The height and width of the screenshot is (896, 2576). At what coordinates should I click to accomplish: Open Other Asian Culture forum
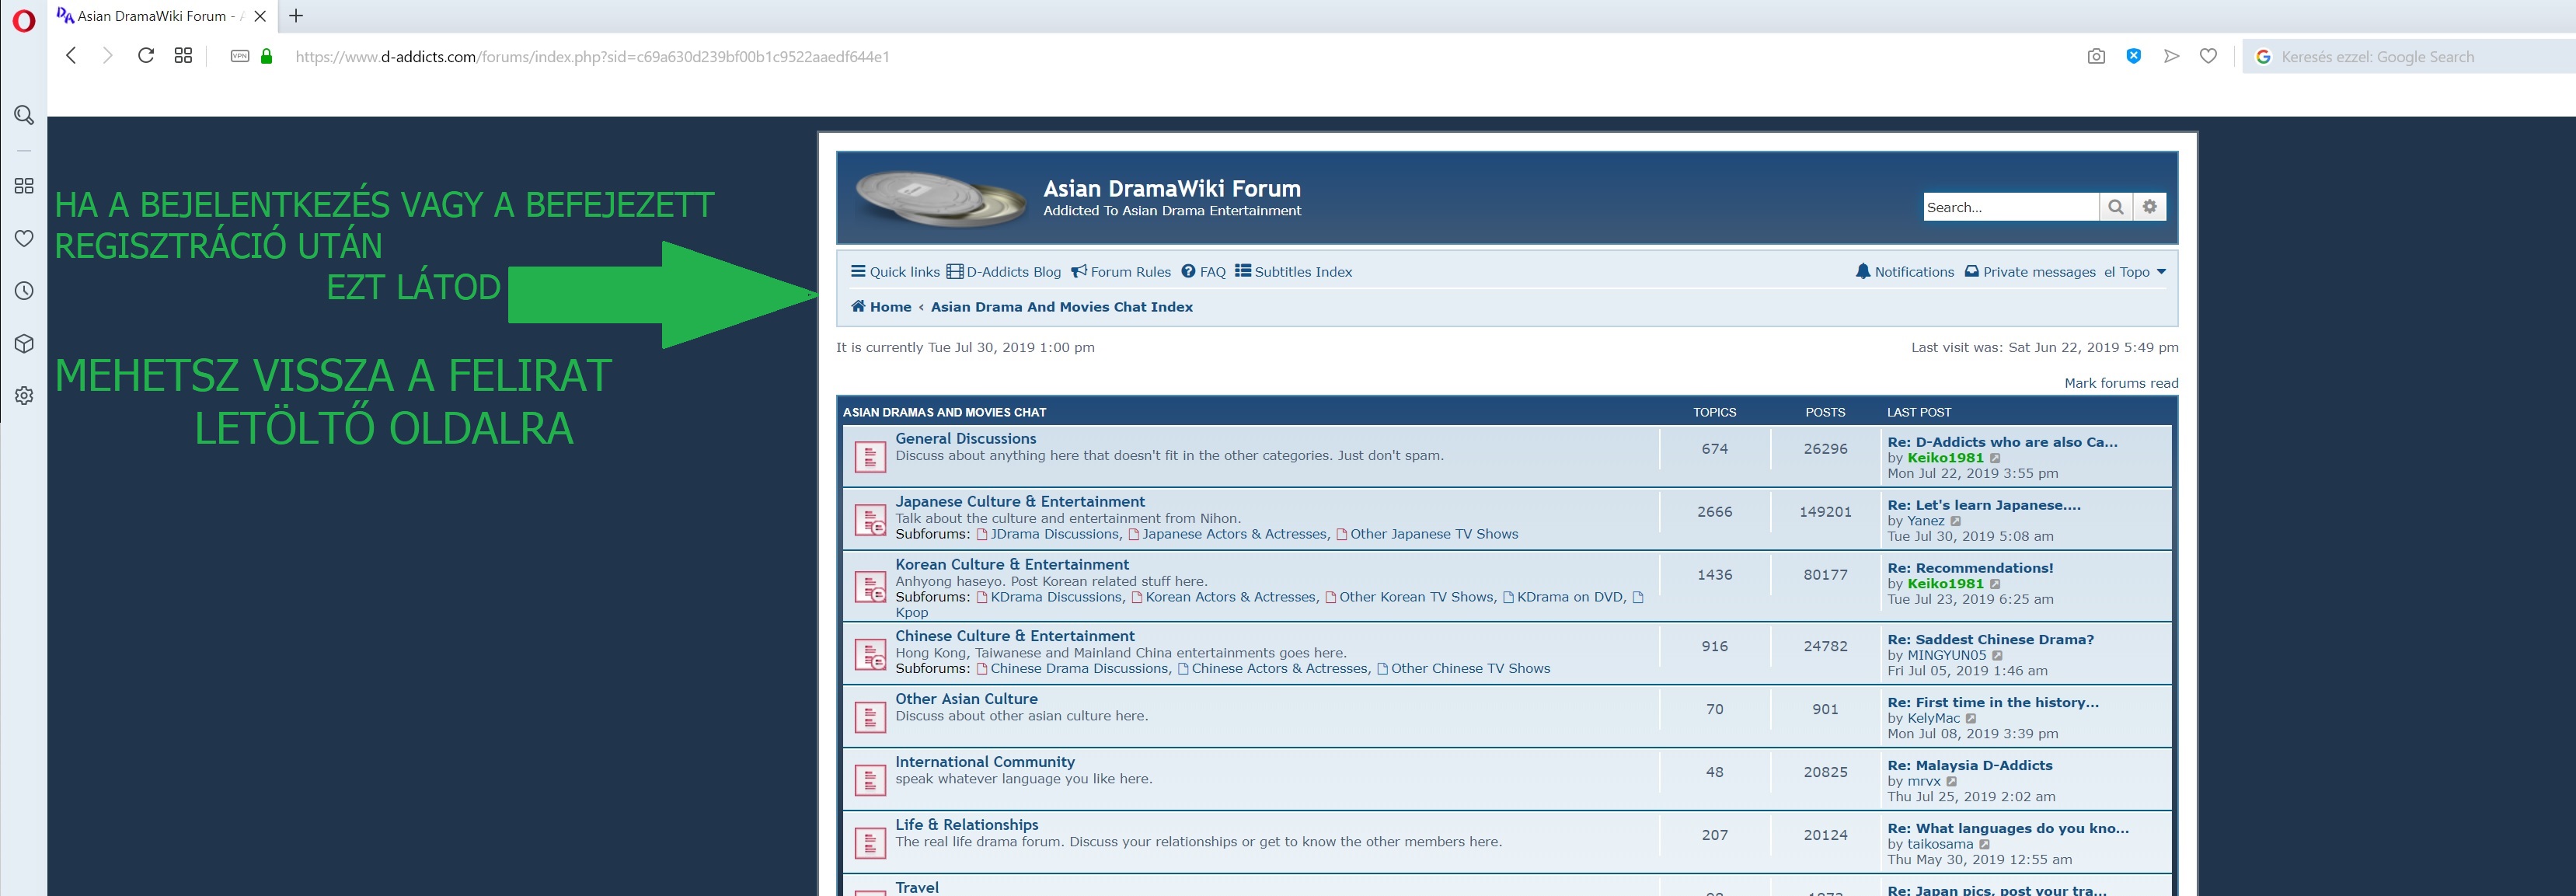[966, 699]
